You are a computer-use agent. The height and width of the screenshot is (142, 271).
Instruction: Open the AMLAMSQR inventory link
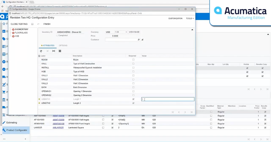pos(58,128)
